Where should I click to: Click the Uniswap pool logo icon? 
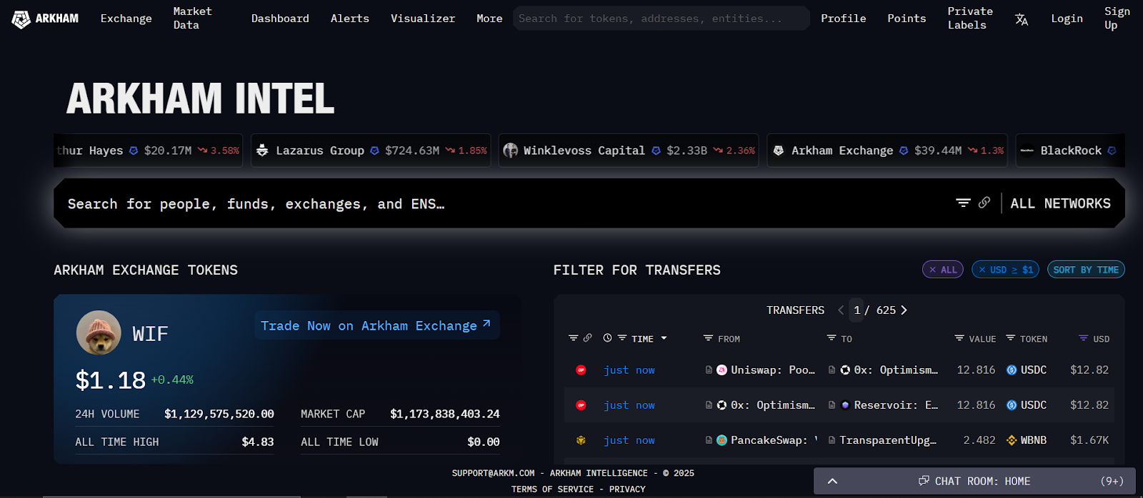click(722, 370)
